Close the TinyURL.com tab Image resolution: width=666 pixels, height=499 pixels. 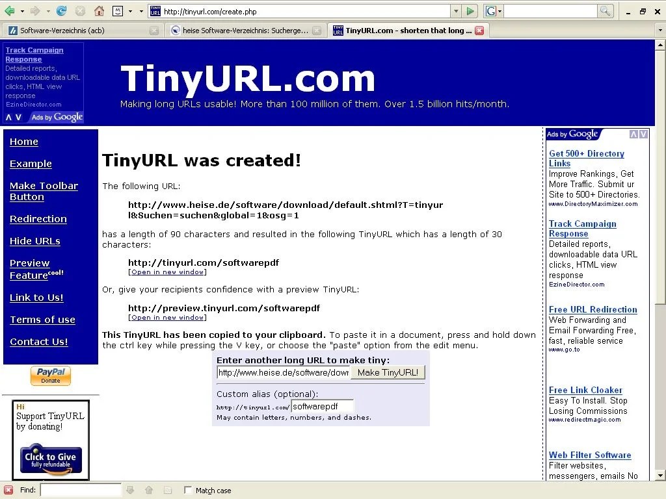point(479,31)
